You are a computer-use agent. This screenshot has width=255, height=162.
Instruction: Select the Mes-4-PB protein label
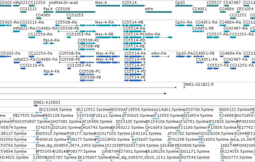pyautogui.click(x=105, y=59)
